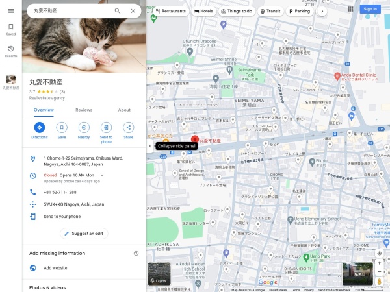
Task: Click the Seimei Shrine map marker
Action: (x=229, y=70)
